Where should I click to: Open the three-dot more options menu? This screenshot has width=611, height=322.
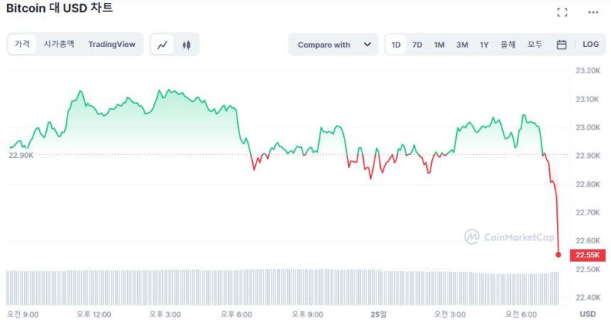(x=593, y=12)
